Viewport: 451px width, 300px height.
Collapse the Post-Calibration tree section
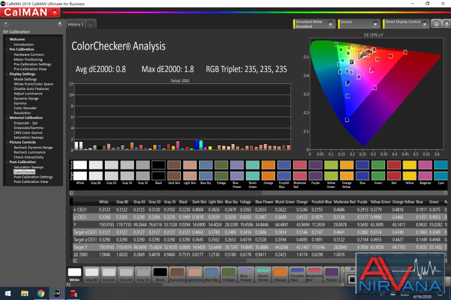7,162
